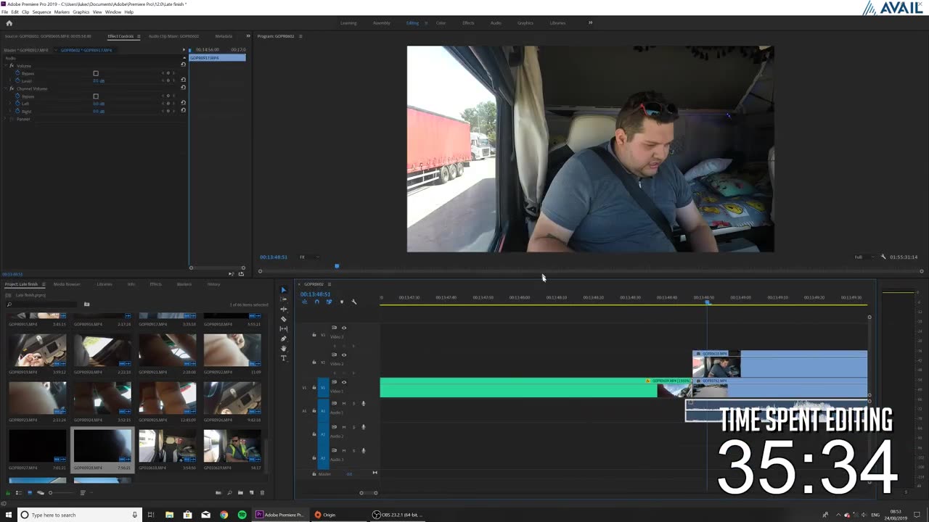The height and width of the screenshot is (522, 929).
Task: Select the Slip tool
Action: tap(284, 328)
